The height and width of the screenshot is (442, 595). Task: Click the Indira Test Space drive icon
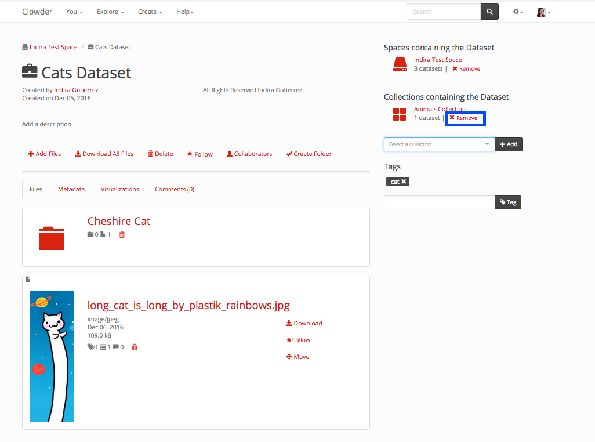tap(400, 64)
